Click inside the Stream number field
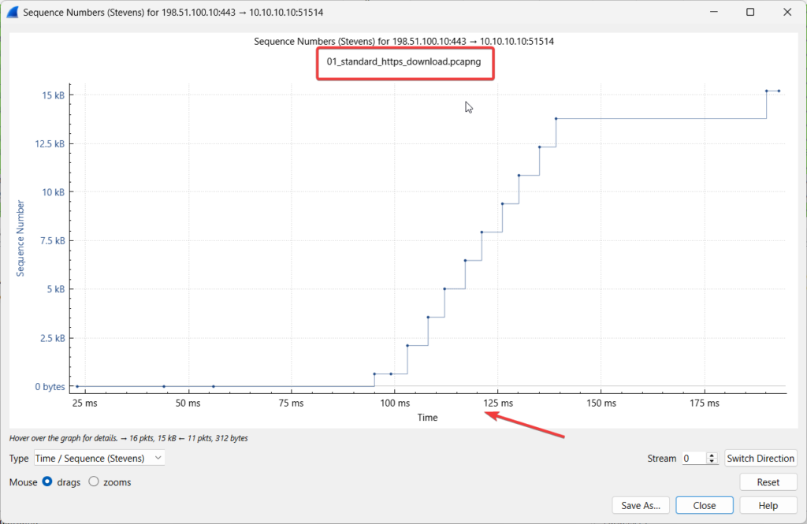This screenshot has height=524, width=807. [692, 458]
